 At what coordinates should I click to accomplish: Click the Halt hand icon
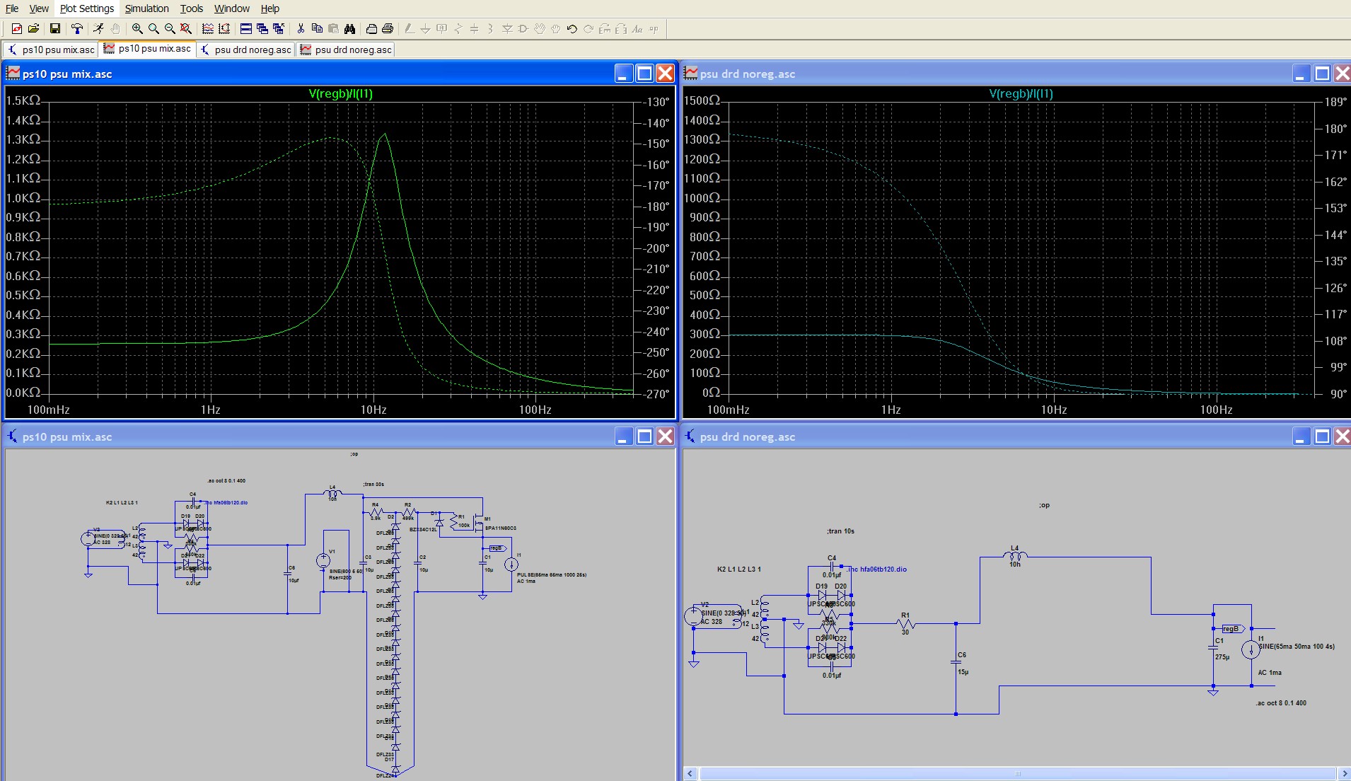(x=115, y=29)
